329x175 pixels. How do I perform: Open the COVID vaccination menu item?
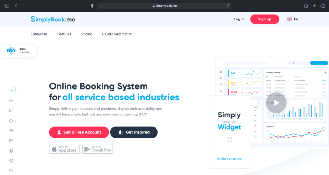(117, 34)
